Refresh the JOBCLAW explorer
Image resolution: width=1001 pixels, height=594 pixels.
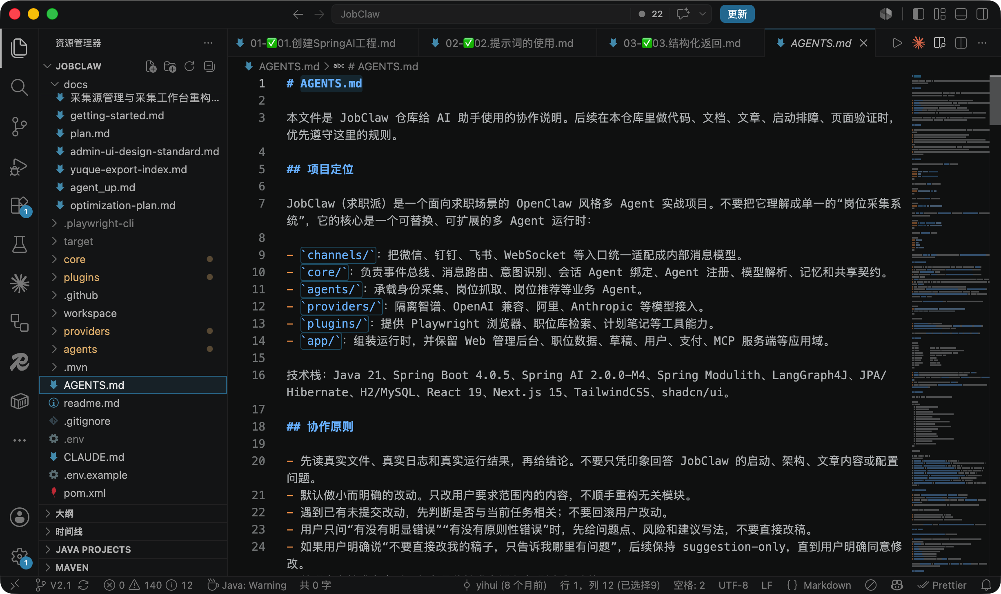(189, 66)
